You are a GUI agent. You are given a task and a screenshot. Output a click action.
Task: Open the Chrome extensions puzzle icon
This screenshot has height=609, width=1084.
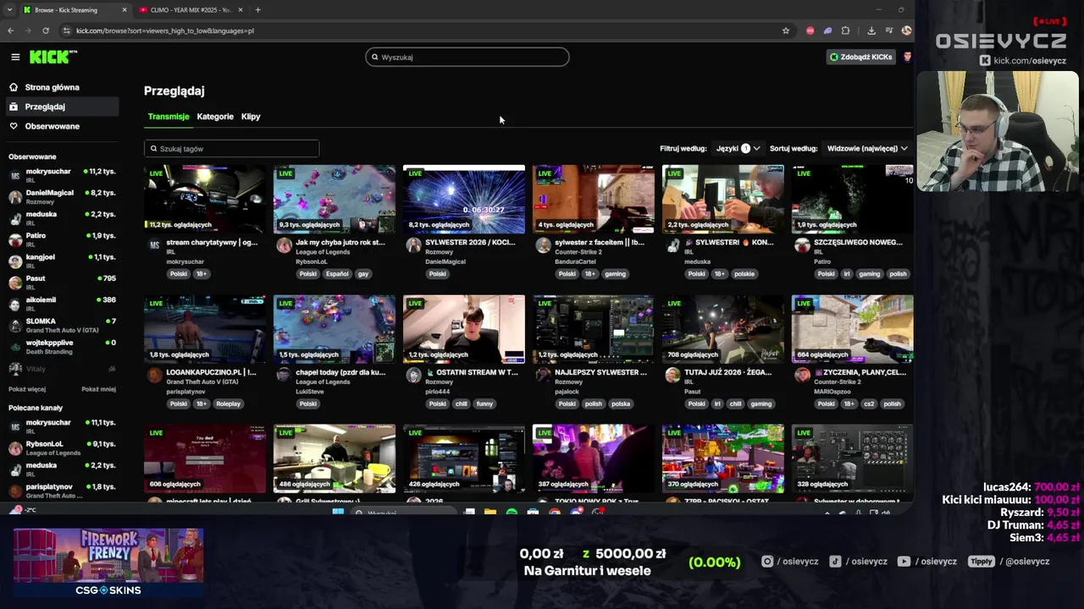click(x=845, y=30)
